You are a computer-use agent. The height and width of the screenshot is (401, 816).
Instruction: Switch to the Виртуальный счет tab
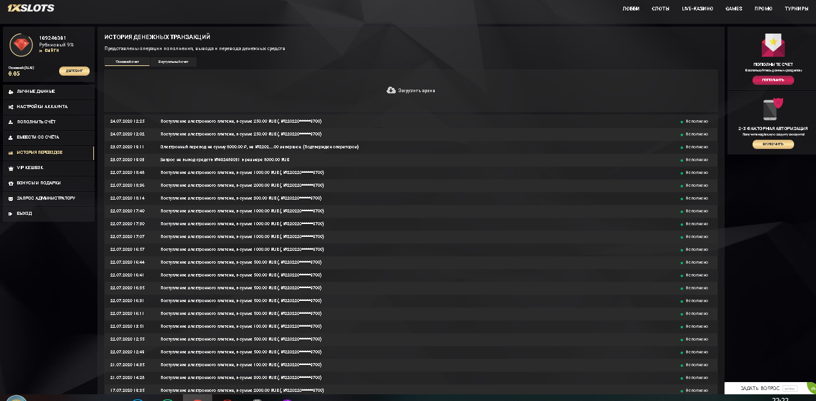pyautogui.click(x=173, y=62)
